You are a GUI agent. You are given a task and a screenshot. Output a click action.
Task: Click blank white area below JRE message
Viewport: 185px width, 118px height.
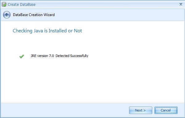92,81
